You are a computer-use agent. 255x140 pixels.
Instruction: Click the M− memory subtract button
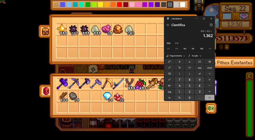click(x=193, y=49)
